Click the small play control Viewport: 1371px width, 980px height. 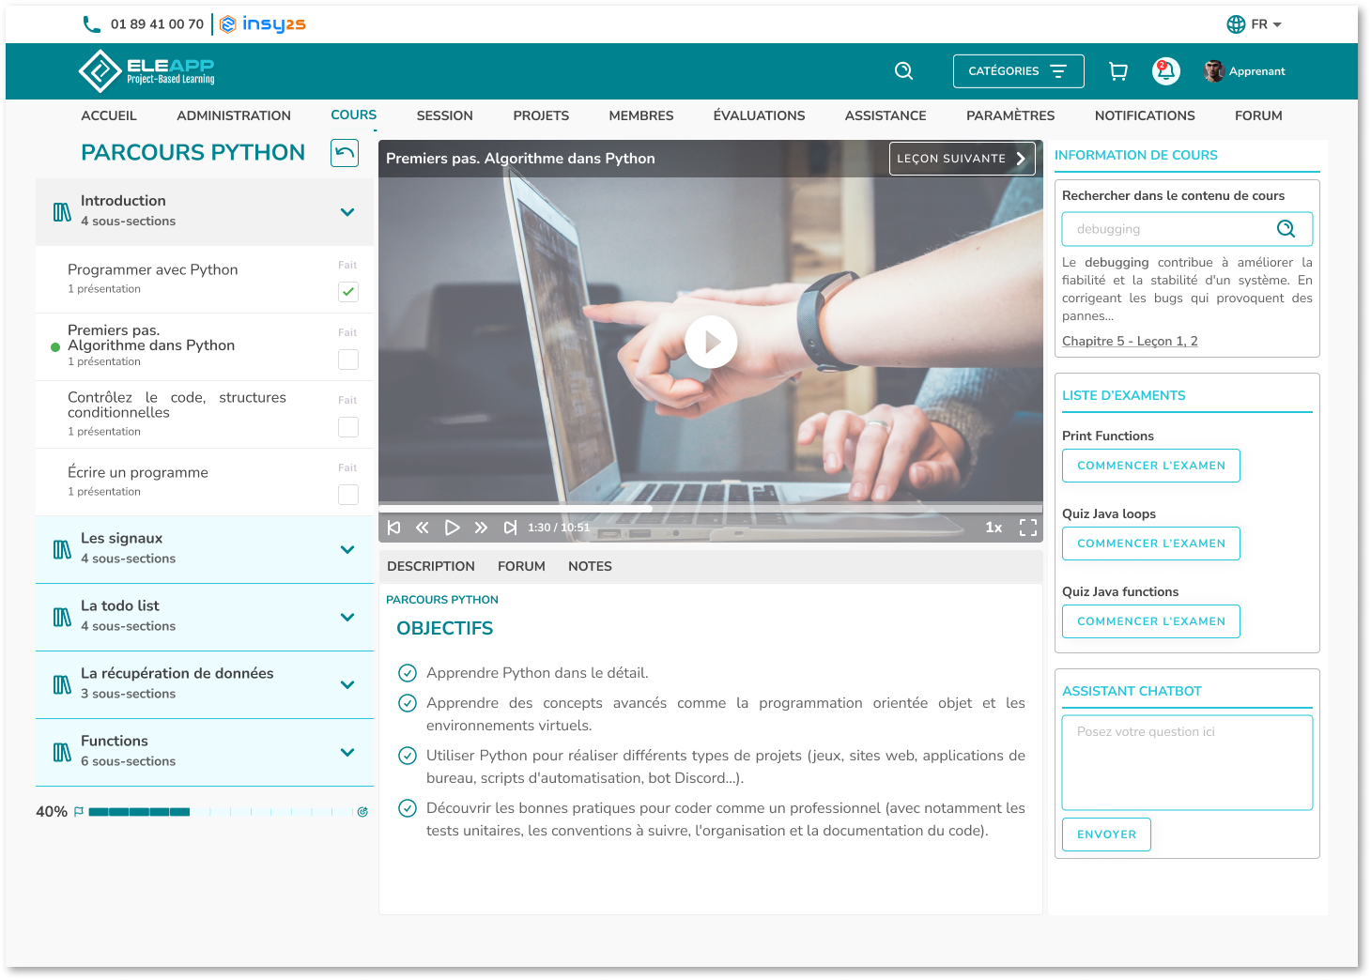[x=452, y=528]
